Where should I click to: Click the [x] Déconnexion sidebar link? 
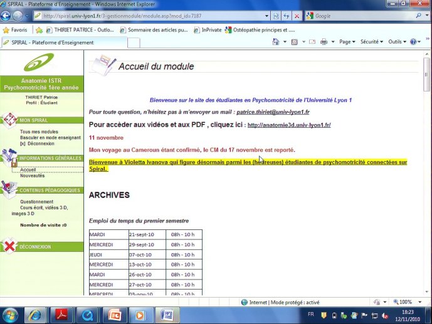point(37,144)
